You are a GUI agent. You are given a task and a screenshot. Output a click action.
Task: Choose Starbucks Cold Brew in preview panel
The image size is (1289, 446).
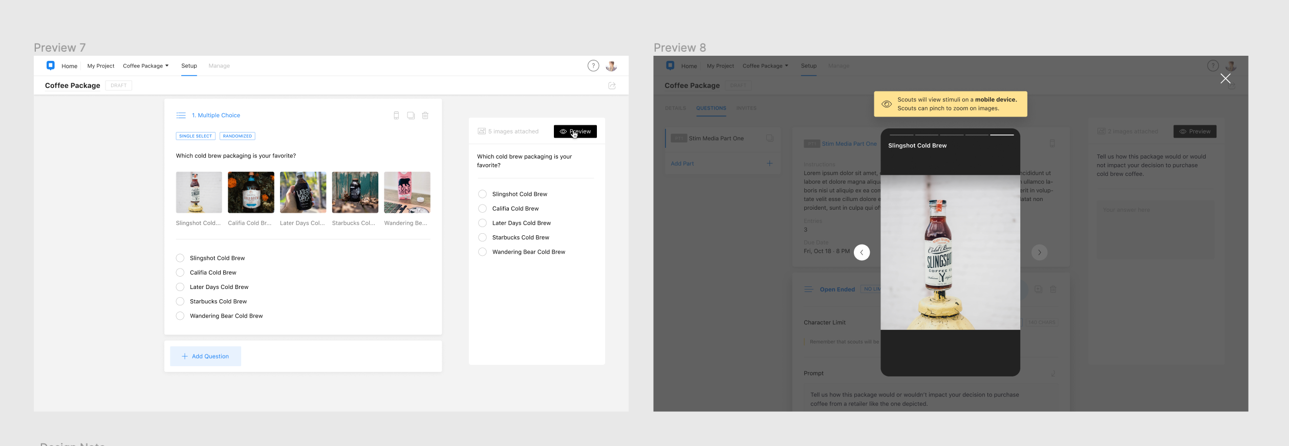coord(482,237)
